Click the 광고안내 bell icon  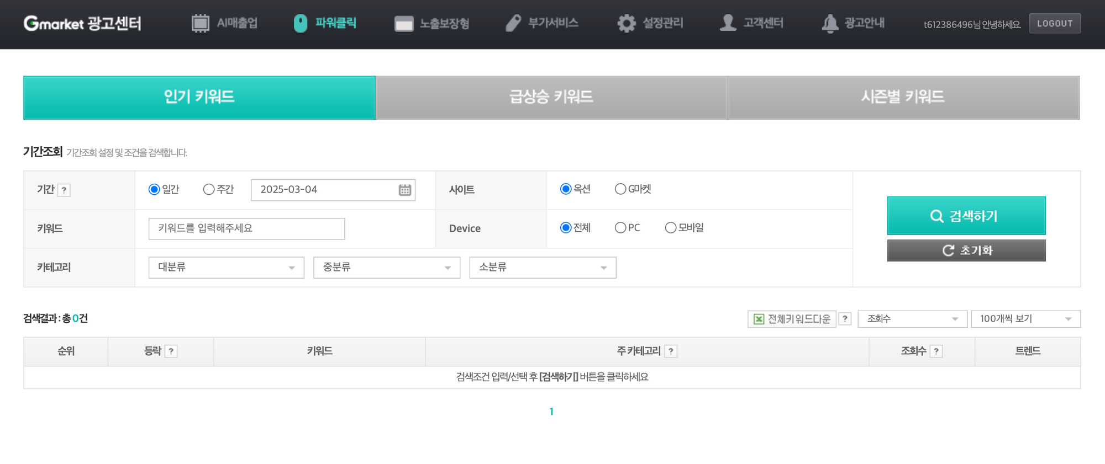(830, 23)
